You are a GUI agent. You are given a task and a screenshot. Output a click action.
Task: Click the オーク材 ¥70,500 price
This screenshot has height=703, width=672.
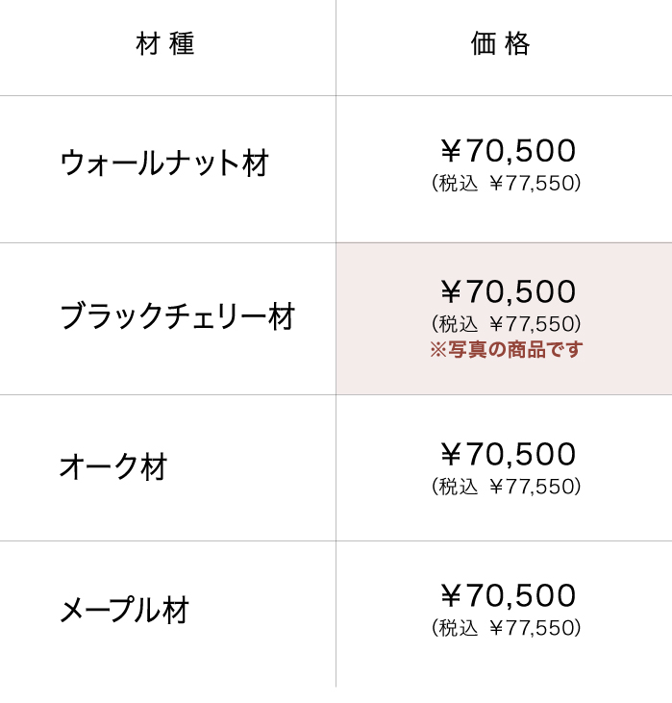coord(508,454)
